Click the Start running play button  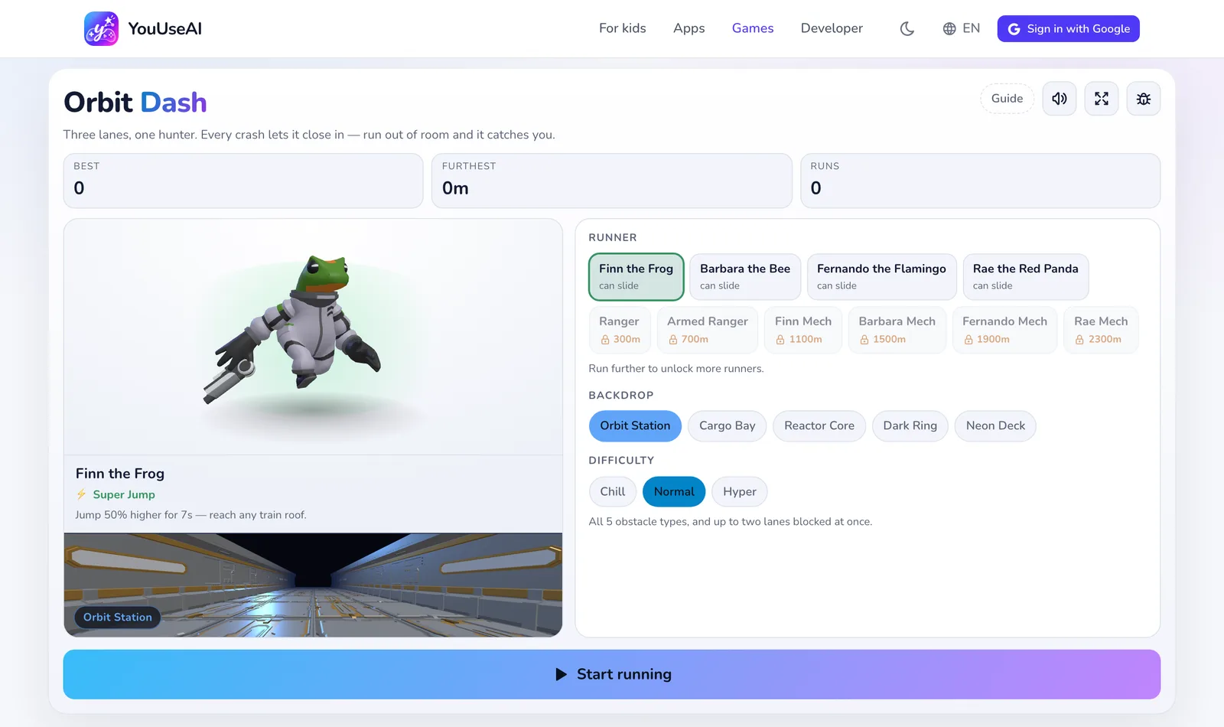click(x=612, y=674)
